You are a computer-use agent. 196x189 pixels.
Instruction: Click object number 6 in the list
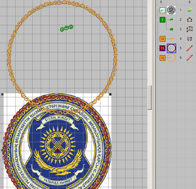pyautogui.click(x=180, y=58)
